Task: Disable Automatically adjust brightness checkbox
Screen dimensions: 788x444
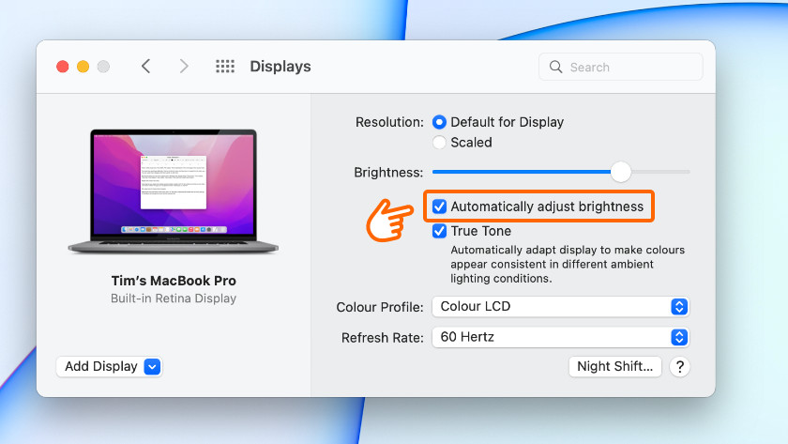Action: 439,207
